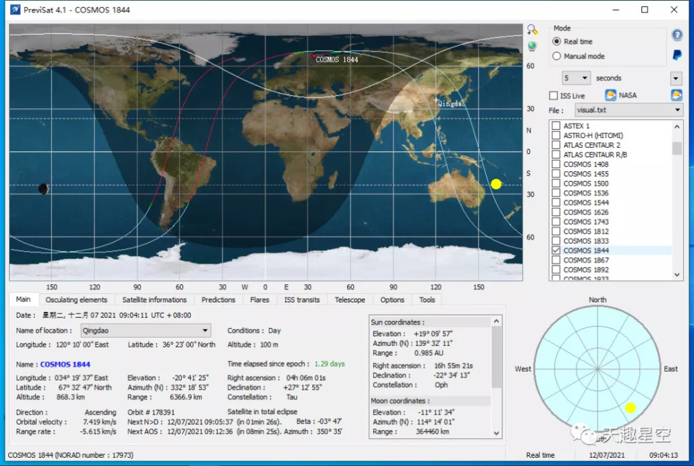Open the step value dropdown showing 5

576,78
